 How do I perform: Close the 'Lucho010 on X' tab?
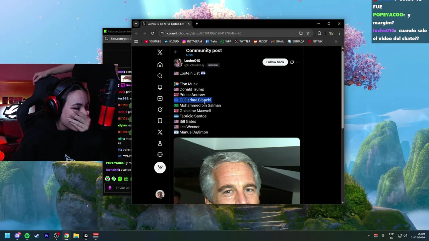[189, 24]
